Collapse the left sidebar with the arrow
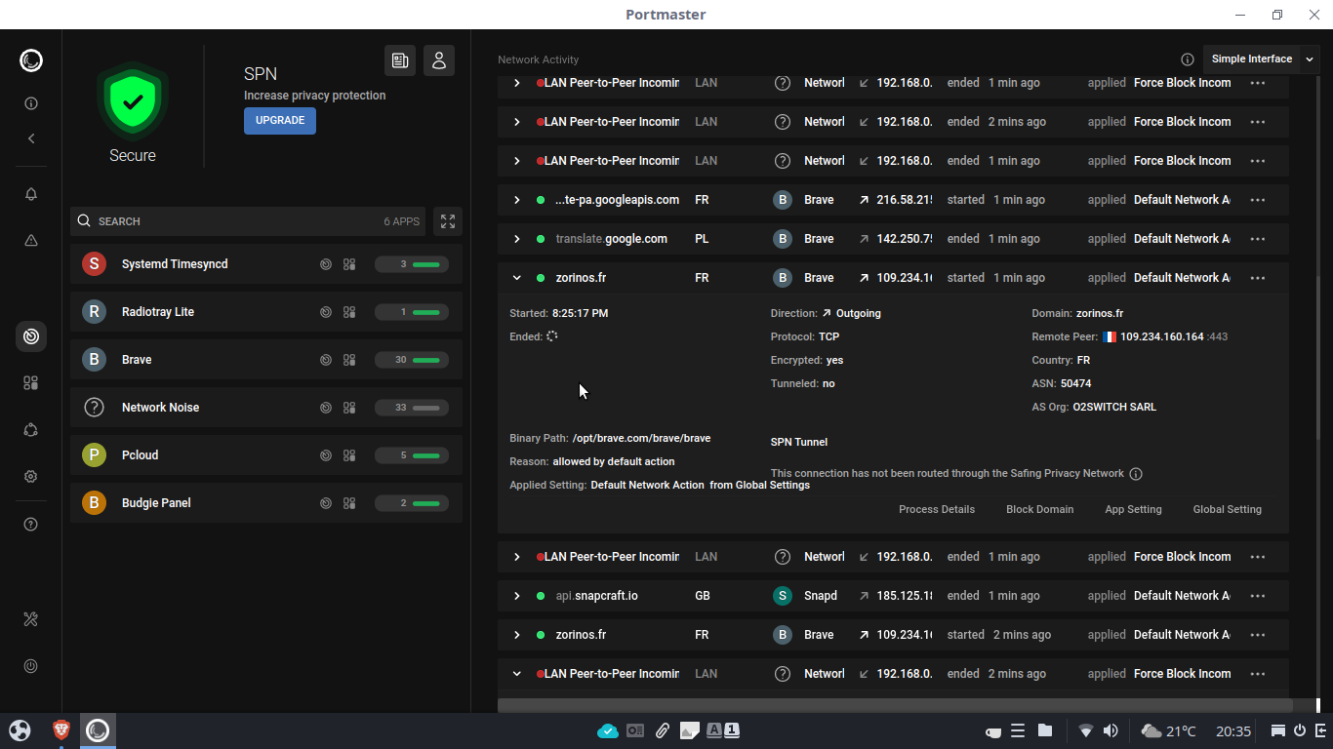Viewport: 1333px width, 749px height. [30, 138]
